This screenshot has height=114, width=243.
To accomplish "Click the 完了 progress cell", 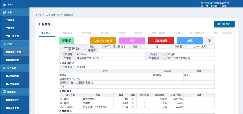I will tap(199, 75).
